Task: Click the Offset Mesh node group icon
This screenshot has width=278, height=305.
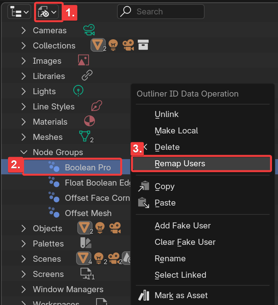Action: point(54,213)
